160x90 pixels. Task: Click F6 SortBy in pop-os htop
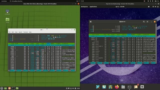pyautogui.click(x=125, y=63)
